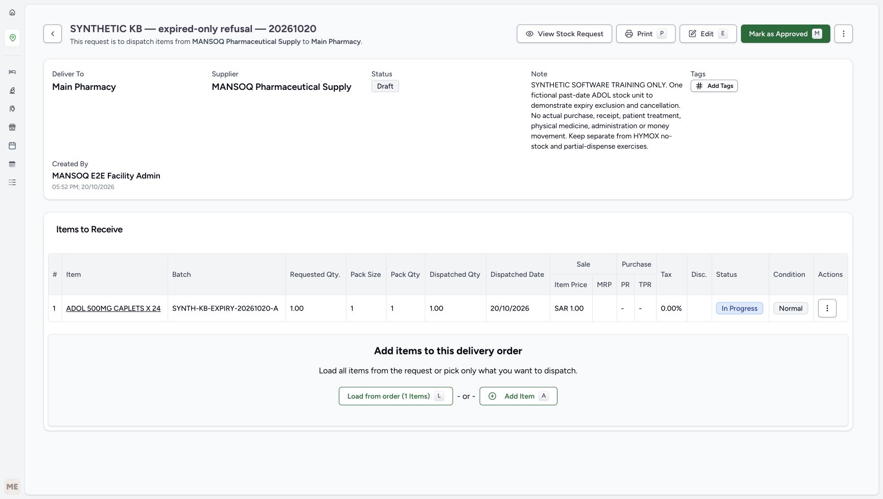Image resolution: width=883 pixels, height=499 pixels.
Task: Load from order (1 Items)
Action: (396, 396)
